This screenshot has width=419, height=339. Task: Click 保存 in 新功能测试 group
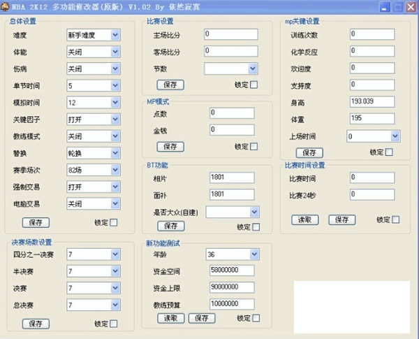(x=202, y=318)
